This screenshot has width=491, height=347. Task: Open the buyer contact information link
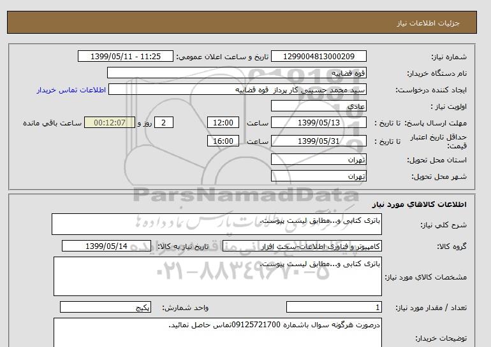(x=71, y=90)
